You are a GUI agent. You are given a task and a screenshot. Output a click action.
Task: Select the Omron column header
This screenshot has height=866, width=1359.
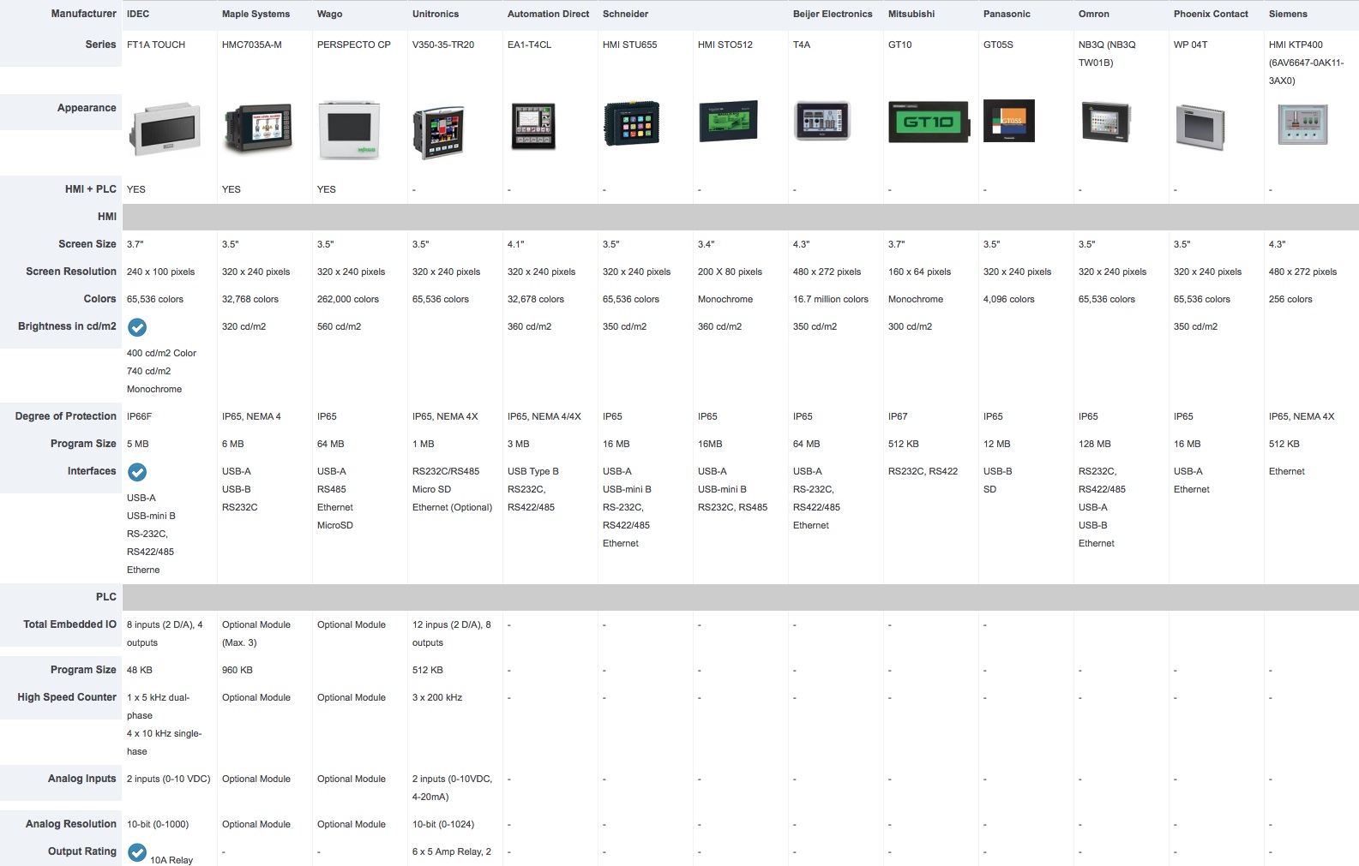click(x=1094, y=14)
